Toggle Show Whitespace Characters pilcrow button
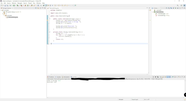The width and height of the screenshot is (186, 101). 53,5
